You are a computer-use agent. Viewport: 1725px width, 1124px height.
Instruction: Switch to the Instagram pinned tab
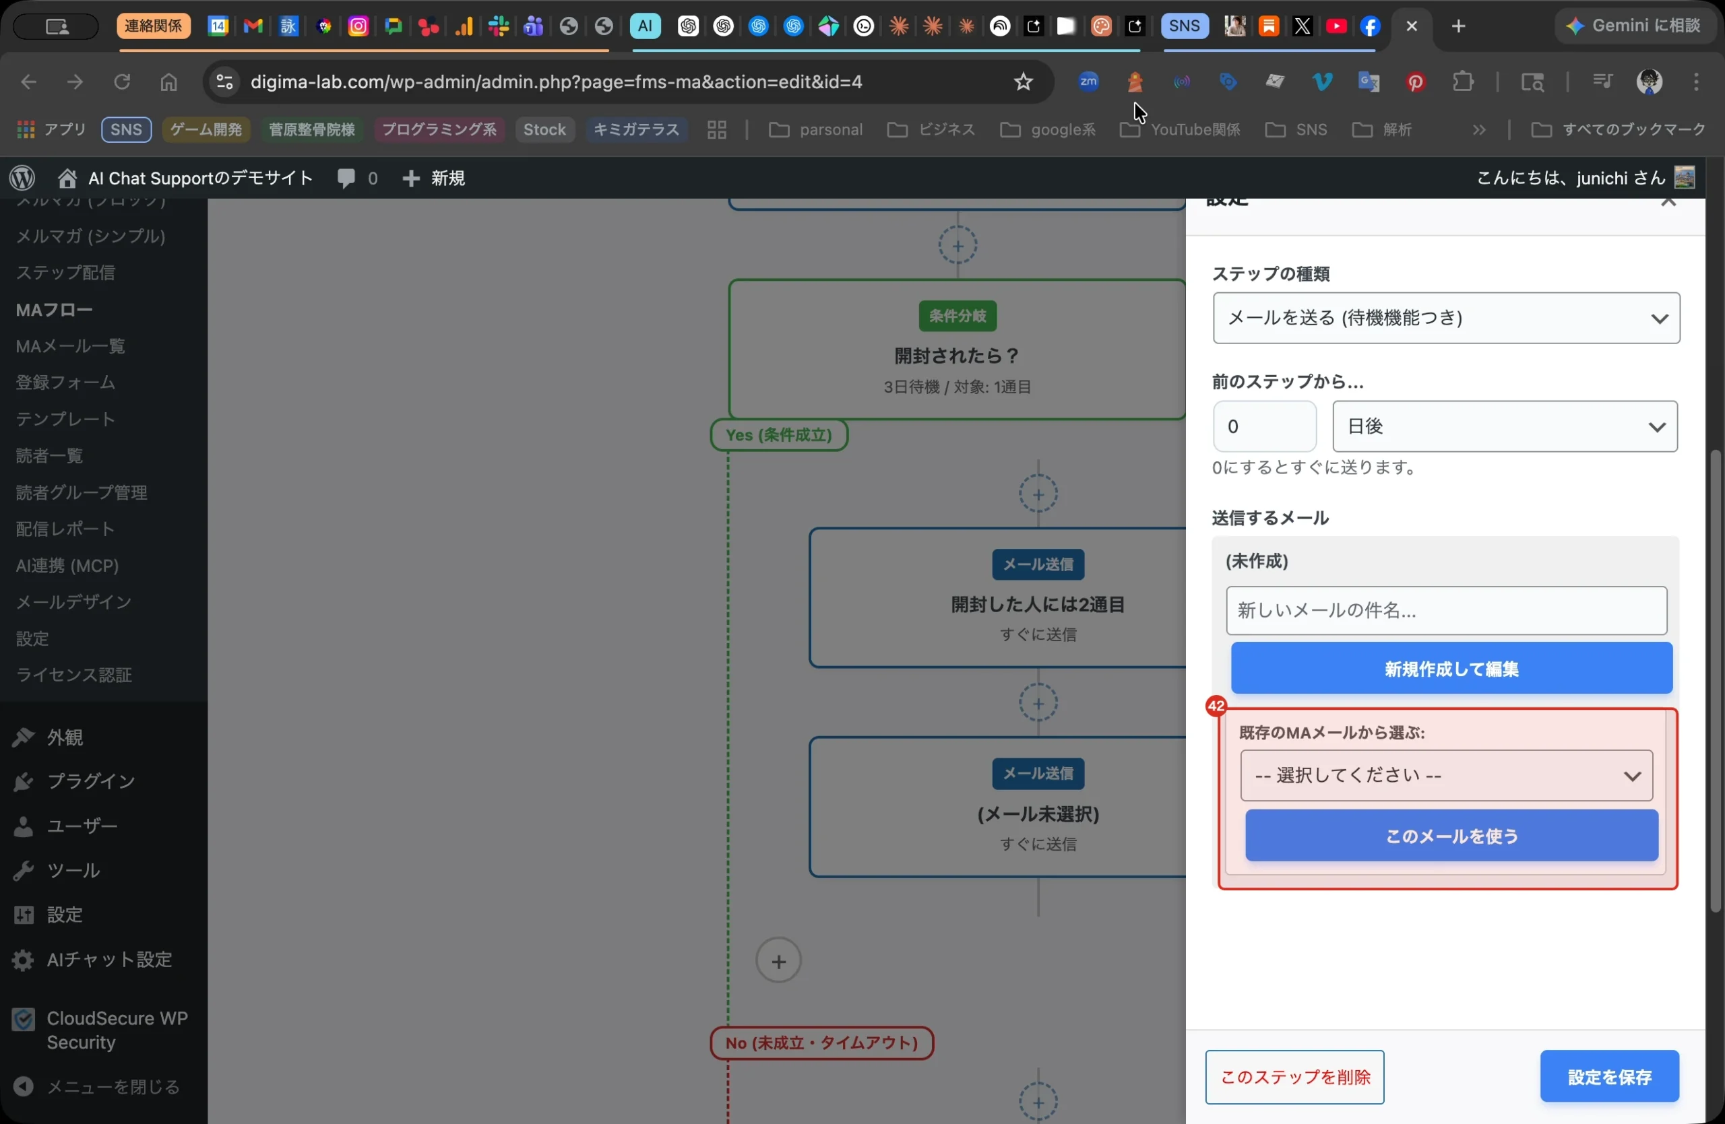tap(358, 27)
